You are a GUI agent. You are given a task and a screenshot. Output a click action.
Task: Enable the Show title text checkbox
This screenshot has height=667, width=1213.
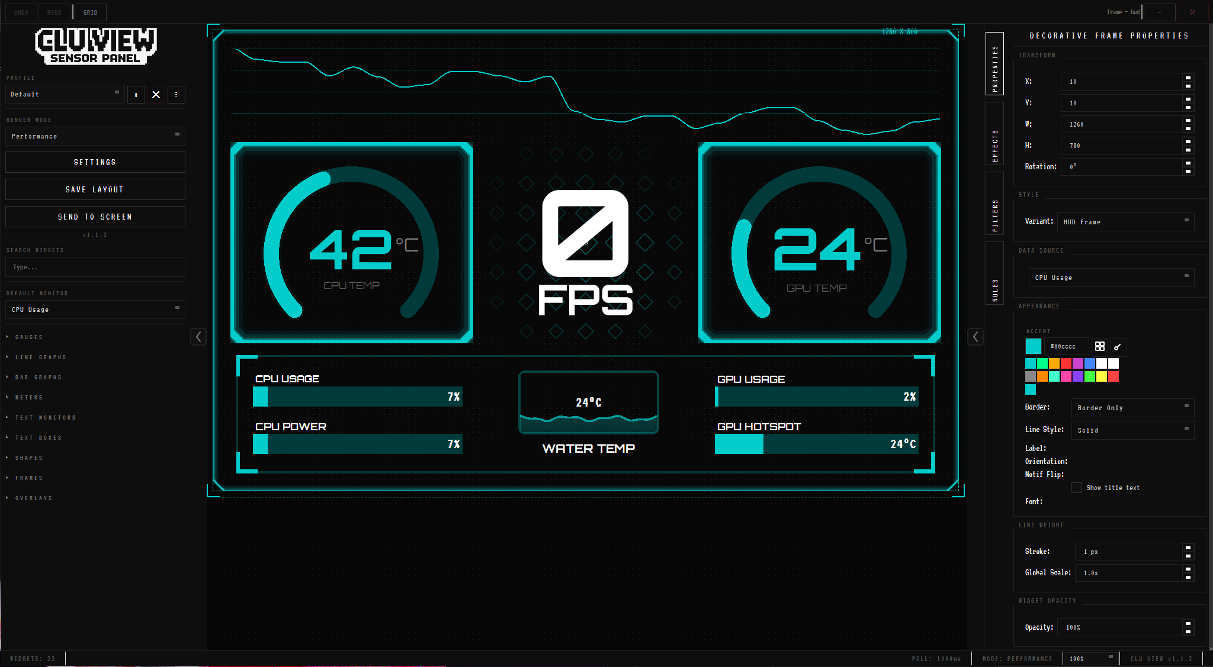(x=1077, y=488)
